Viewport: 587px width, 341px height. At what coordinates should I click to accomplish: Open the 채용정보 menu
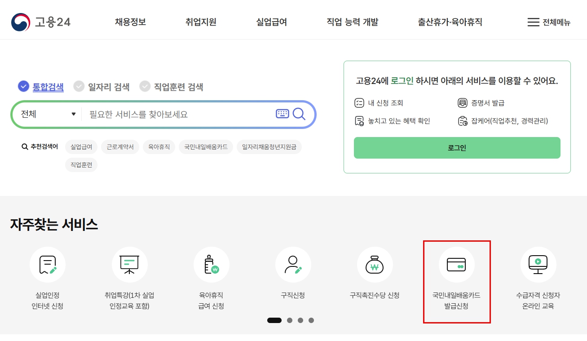[x=130, y=22]
